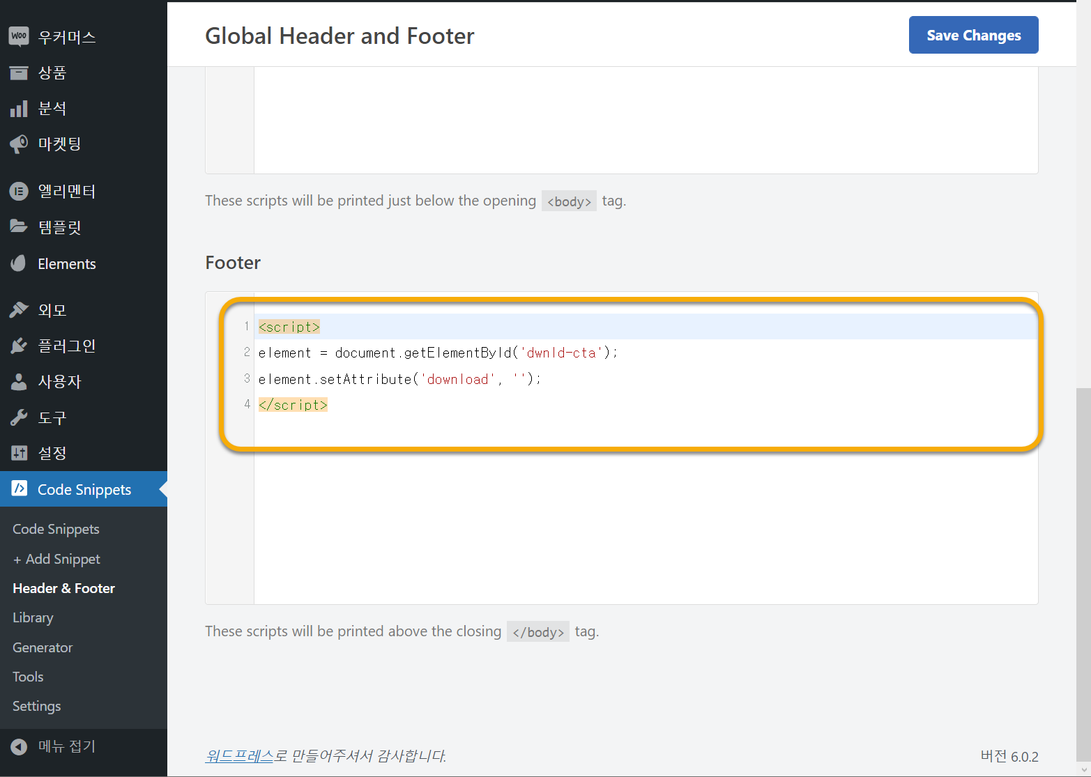Click the 워드프레스 footer link

coord(239,755)
